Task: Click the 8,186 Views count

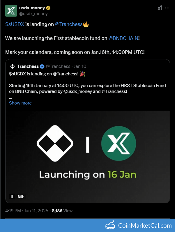Action: click(63, 211)
